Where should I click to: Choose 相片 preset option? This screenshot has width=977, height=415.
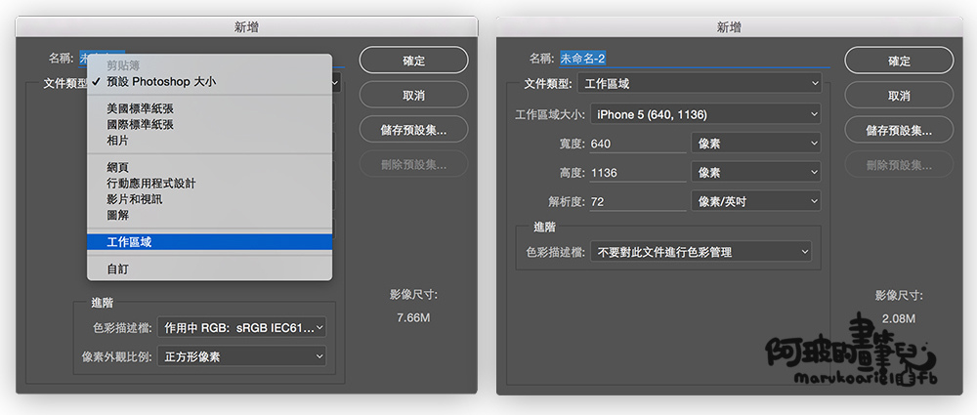coord(117,141)
